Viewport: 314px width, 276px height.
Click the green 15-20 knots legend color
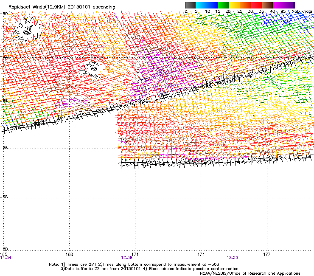(223, 5)
